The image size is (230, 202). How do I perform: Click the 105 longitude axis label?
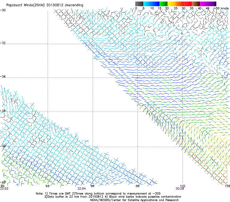(228, 186)
